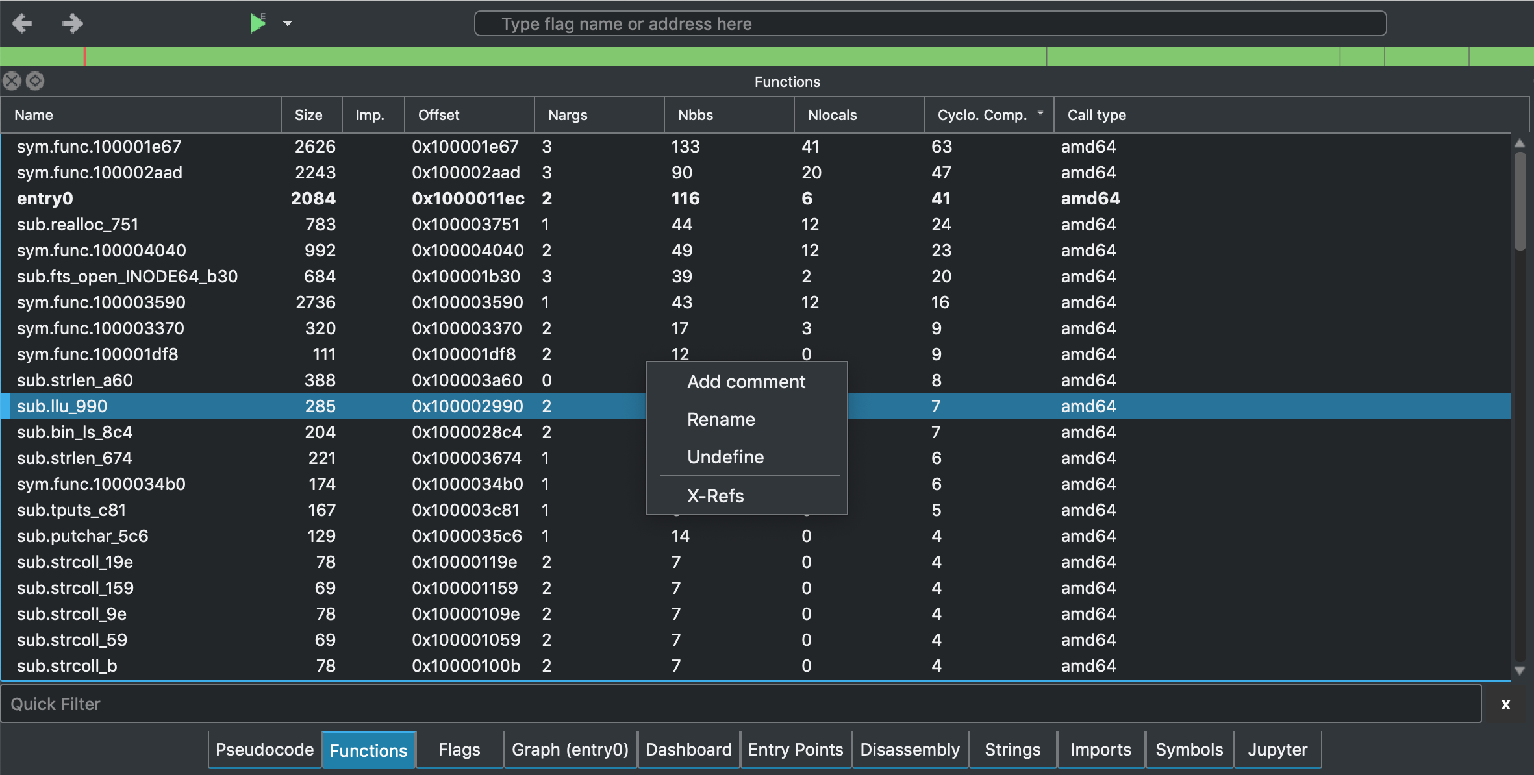Clear the Quick Filter using the x icon
The height and width of the screenshot is (775, 1534).
click(x=1505, y=704)
